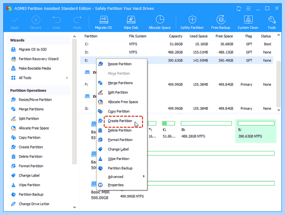
Task: Expand the Advanced submenu in the context menu
Action: pos(122,177)
